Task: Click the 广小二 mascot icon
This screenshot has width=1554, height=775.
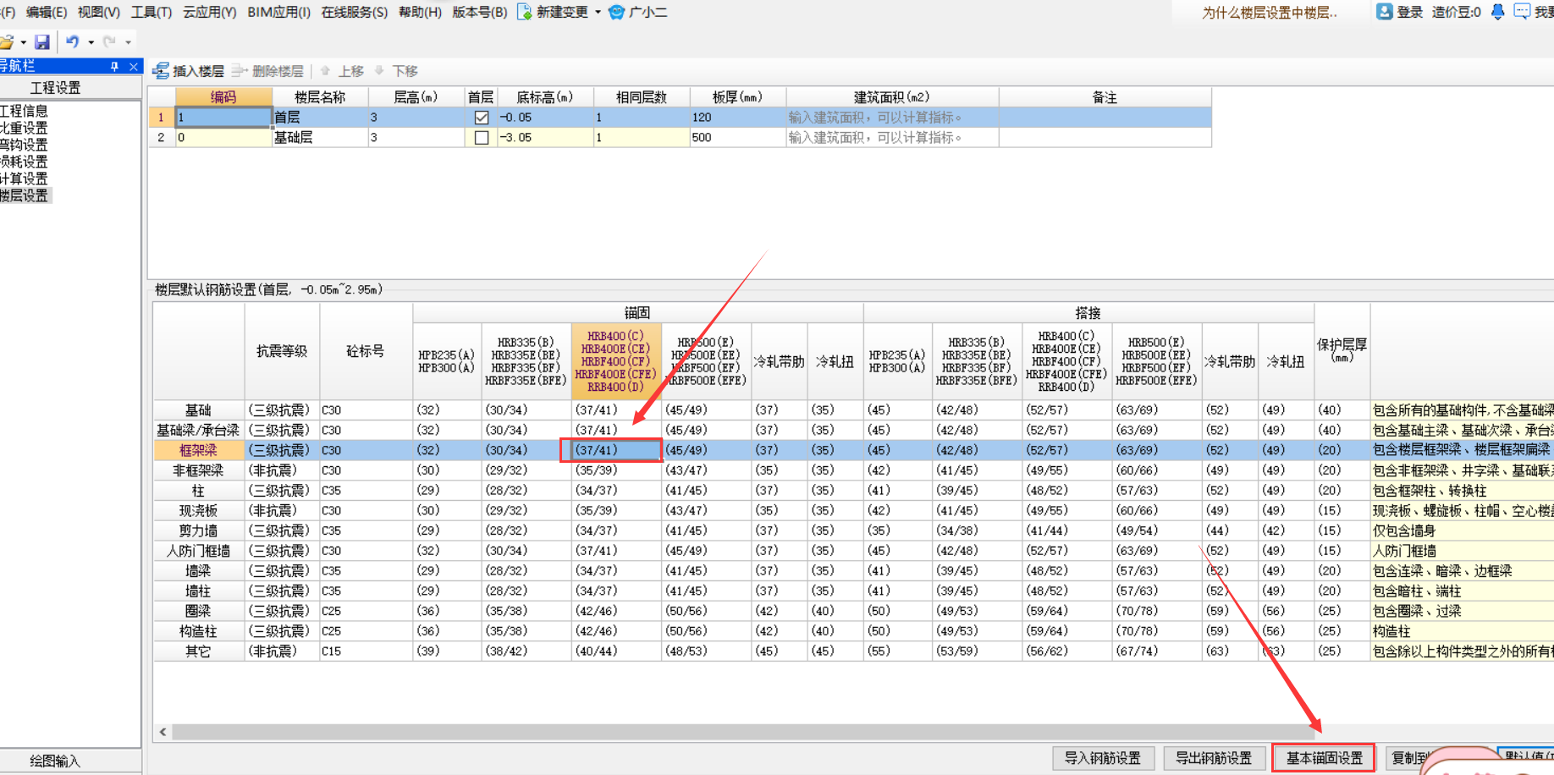Action: 616,12
